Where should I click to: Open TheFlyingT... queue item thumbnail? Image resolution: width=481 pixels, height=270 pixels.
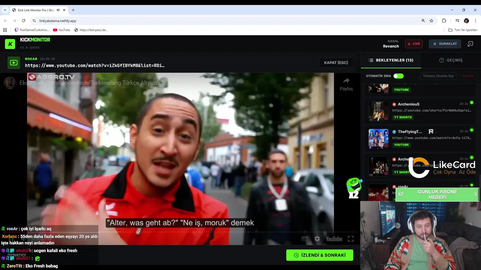click(x=378, y=138)
